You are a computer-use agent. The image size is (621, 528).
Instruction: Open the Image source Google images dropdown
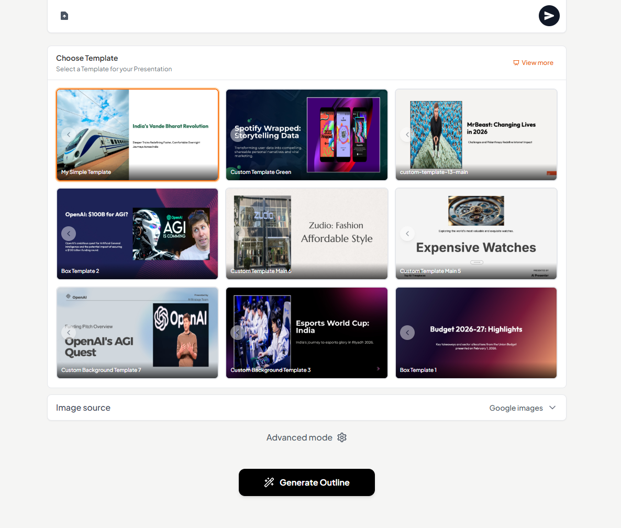click(523, 408)
